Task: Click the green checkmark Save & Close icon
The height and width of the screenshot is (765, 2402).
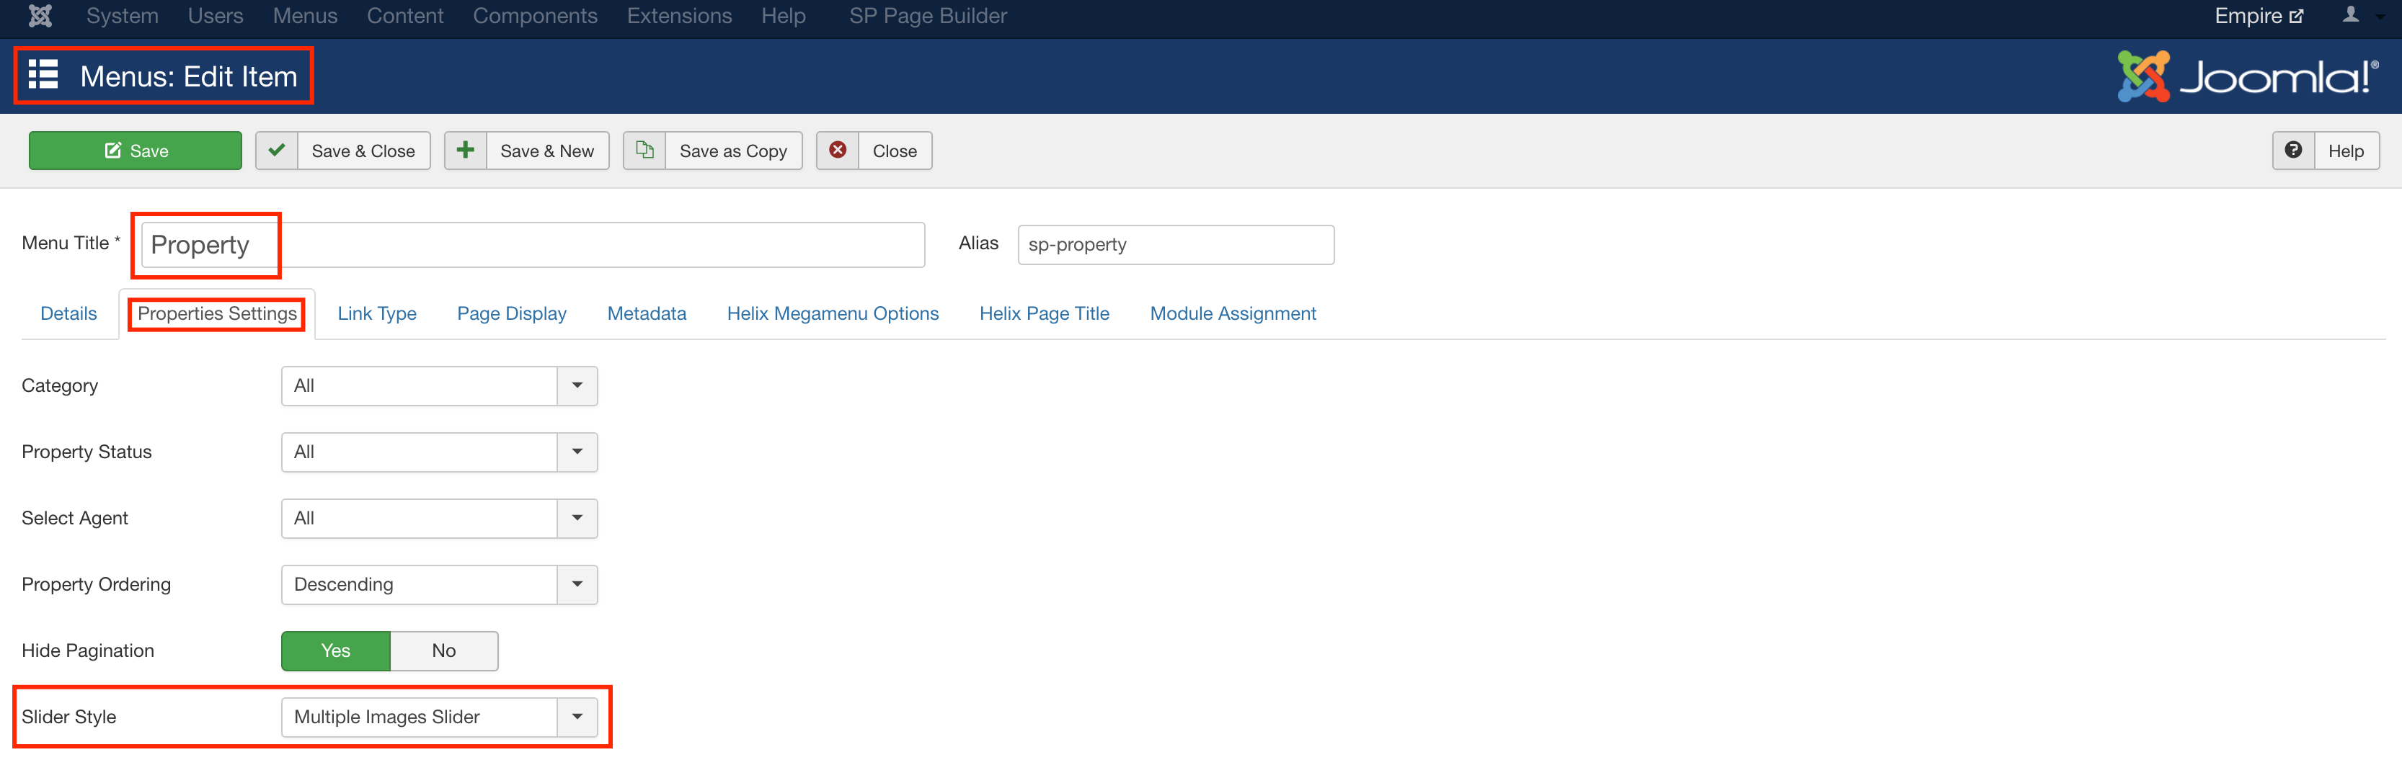Action: click(277, 150)
